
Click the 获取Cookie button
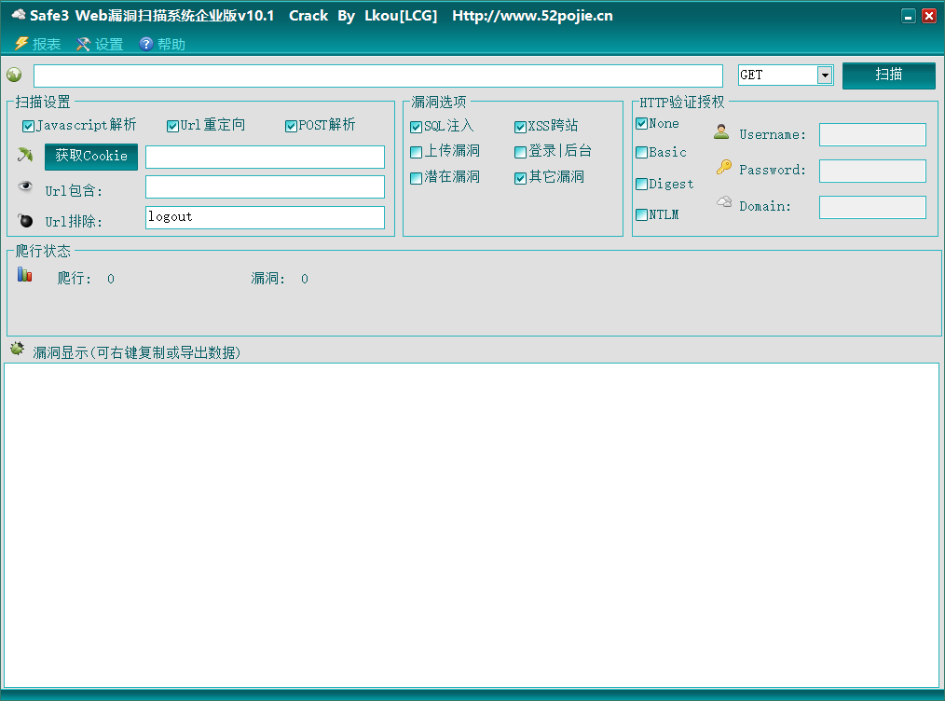tap(91, 157)
